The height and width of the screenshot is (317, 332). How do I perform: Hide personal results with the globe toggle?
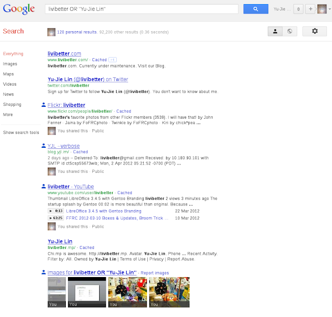[289, 31]
